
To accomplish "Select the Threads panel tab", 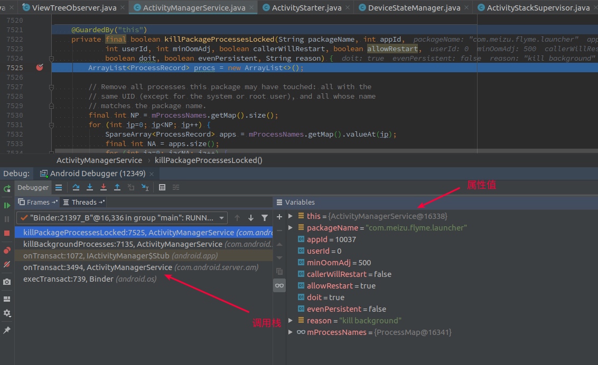I will tap(83, 202).
